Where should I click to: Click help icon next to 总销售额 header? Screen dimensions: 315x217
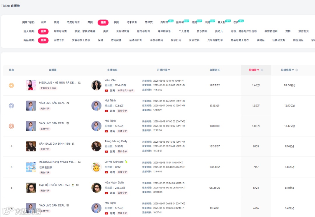(297, 70)
